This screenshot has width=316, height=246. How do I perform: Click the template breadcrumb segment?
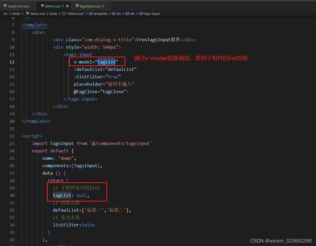click(100, 14)
